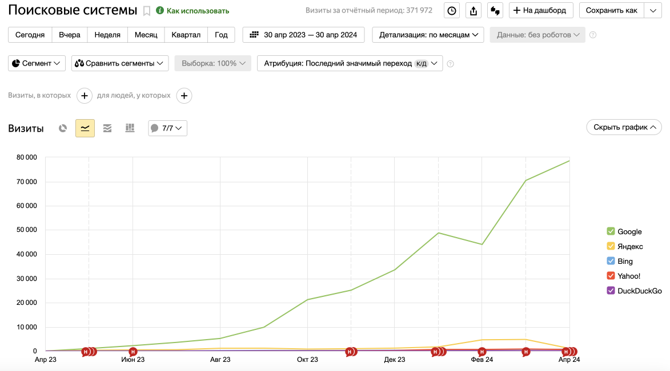Add a condition for людей, у которых
670x371 pixels.
pyautogui.click(x=184, y=96)
